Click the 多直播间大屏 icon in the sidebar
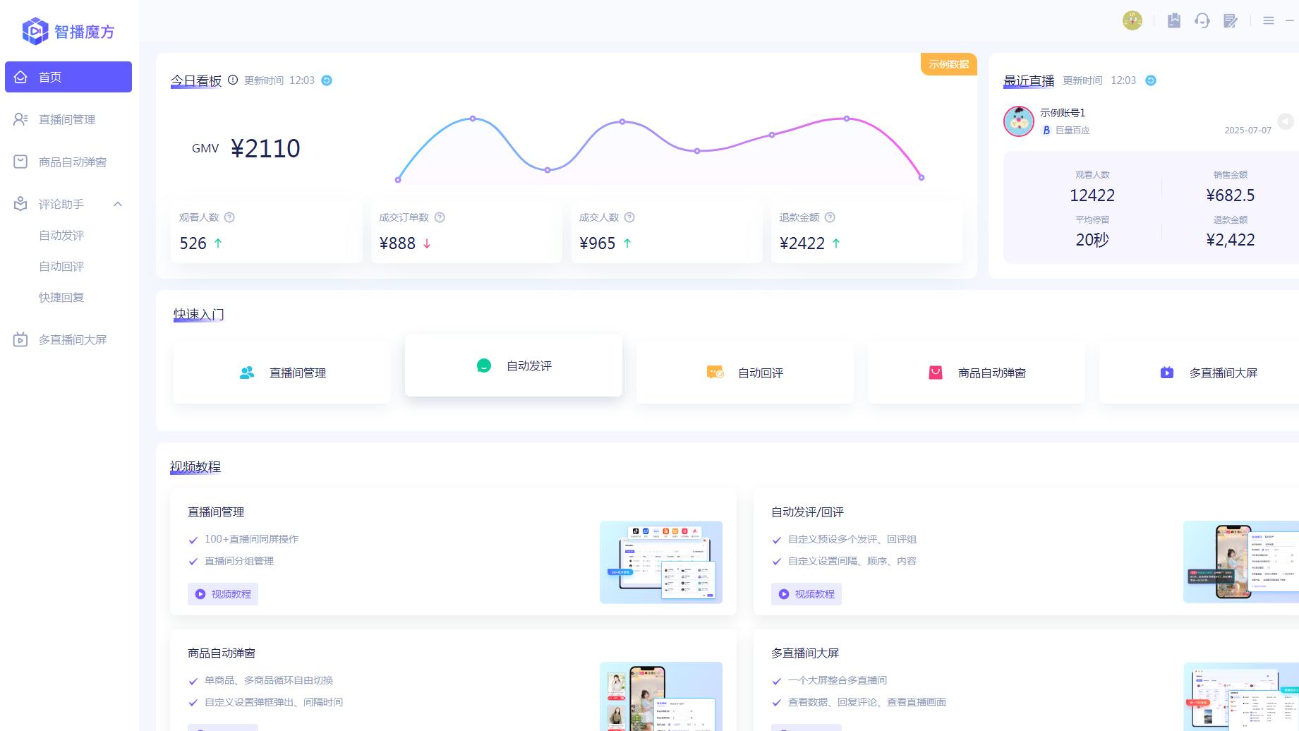Screen dimensions: 1299x731 [x=20, y=339]
